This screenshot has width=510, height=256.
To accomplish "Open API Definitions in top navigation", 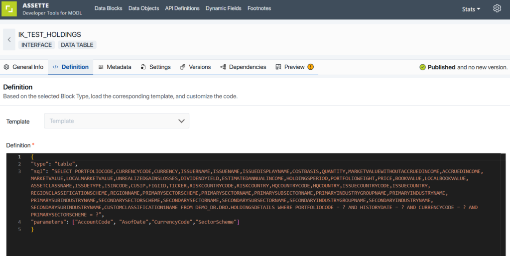I will coord(182,8).
